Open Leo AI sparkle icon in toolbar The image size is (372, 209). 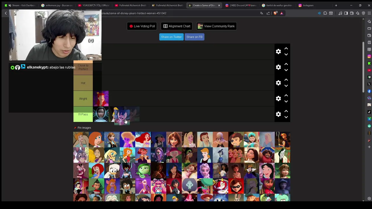coord(357,13)
